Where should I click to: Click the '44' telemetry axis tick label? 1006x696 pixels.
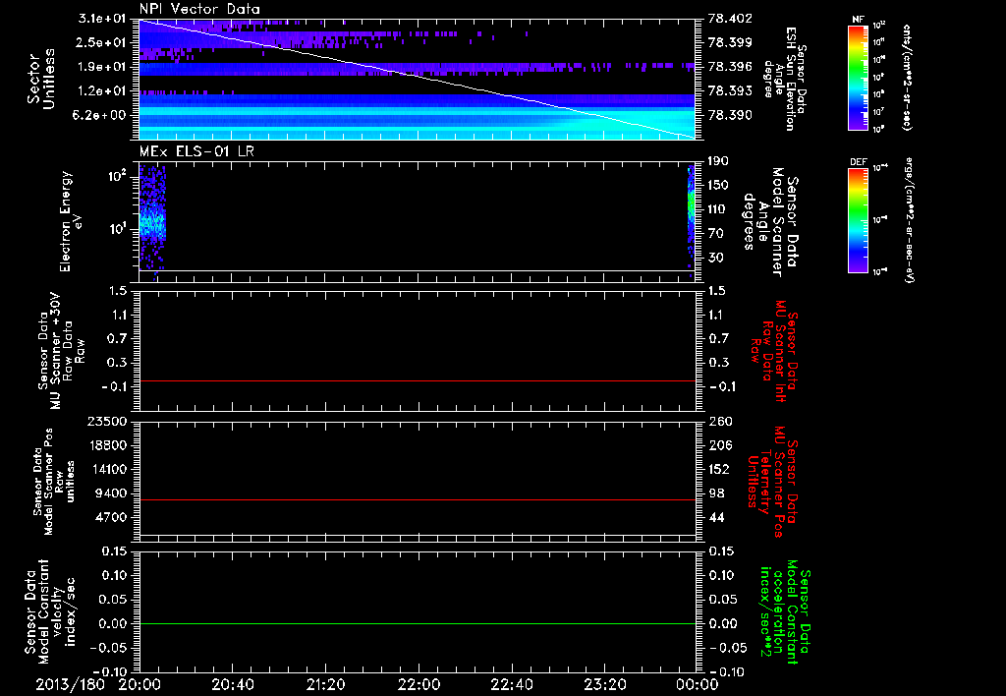click(x=715, y=517)
